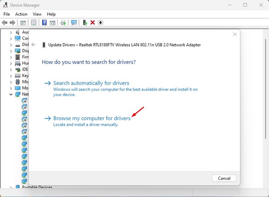The width and height of the screenshot is (269, 197).
Task: Select the Mice tree icon
Action: point(17,82)
